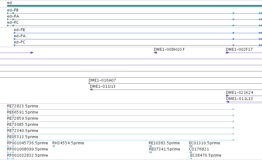The width and height of the screenshot is (262, 160).
Task: Click the DME1-016A07 start arrow
Action: coord(90,83)
